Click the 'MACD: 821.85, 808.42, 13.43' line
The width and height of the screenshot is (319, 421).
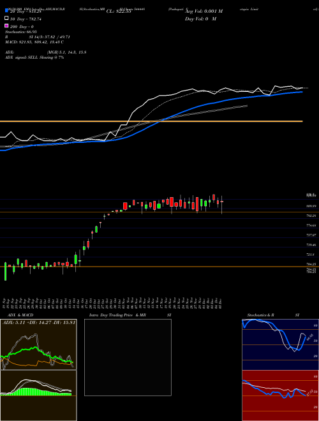(x=34, y=42)
